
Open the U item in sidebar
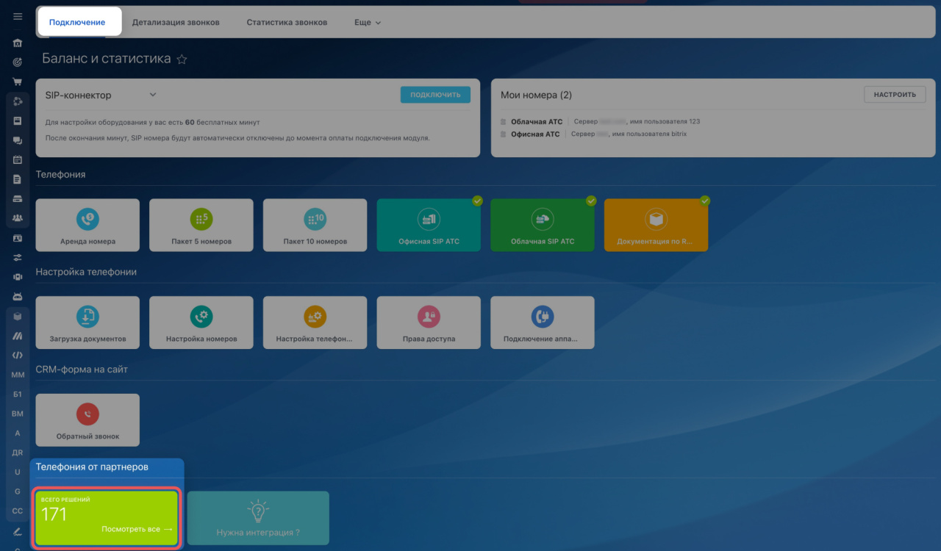click(x=18, y=472)
